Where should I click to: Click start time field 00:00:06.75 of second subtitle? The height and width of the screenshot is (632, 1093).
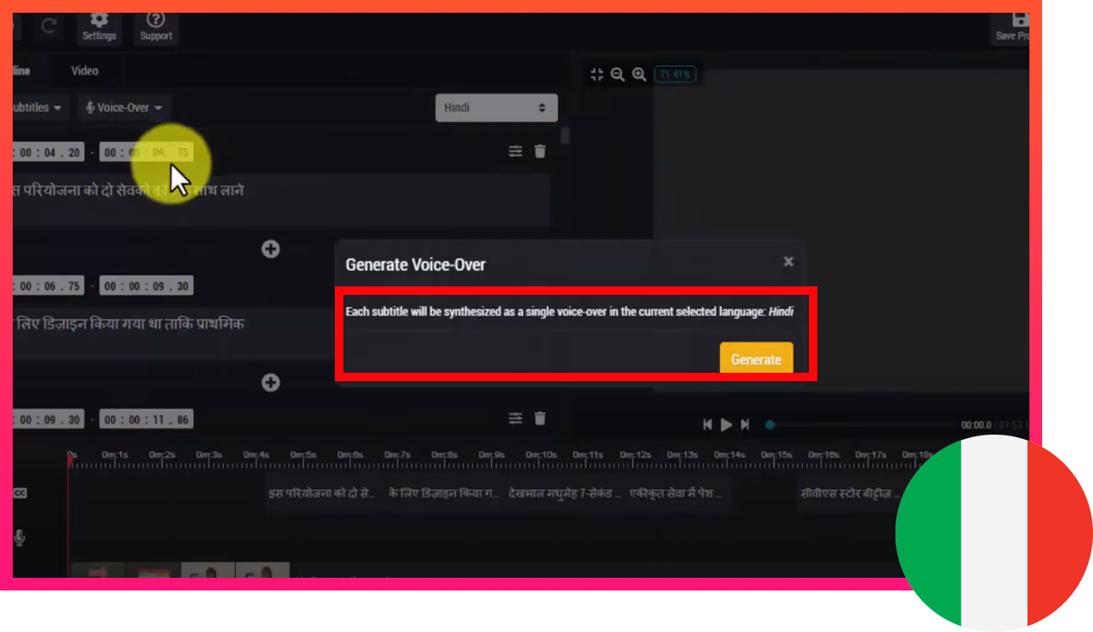click(x=47, y=286)
